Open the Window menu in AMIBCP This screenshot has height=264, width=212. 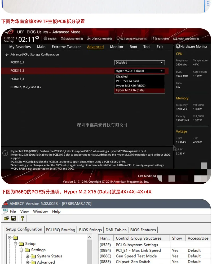coord(40,211)
